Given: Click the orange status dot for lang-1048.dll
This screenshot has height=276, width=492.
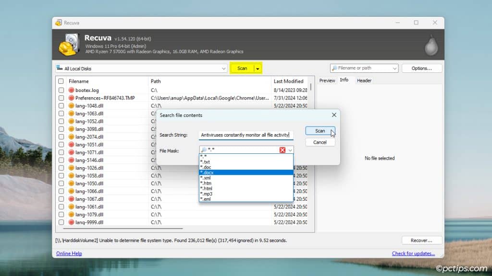Looking at the screenshot, I should click(x=71, y=106).
